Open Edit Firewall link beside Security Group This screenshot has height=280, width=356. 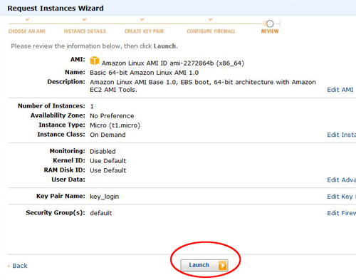point(342,213)
